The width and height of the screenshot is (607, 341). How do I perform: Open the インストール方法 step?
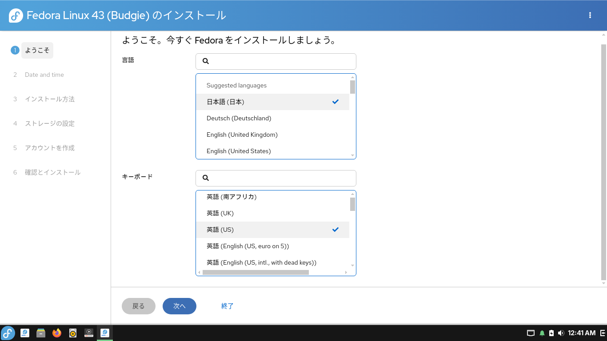(x=50, y=99)
